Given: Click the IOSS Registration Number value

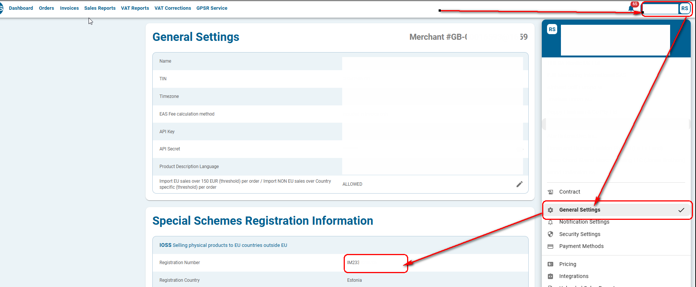Looking at the screenshot, I should tap(353, 263).
